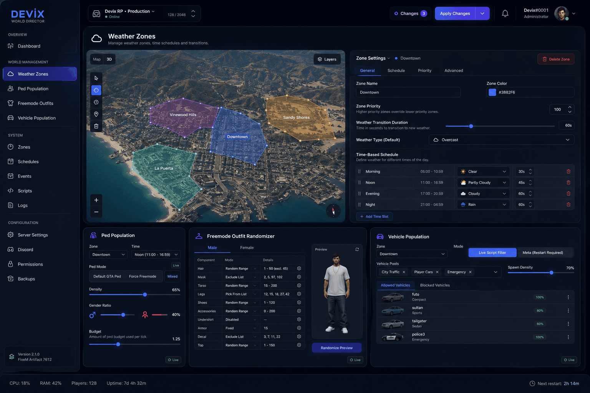Click the Dashboard icon in the sidebar
Screen dimensions: 590x393
11,46
